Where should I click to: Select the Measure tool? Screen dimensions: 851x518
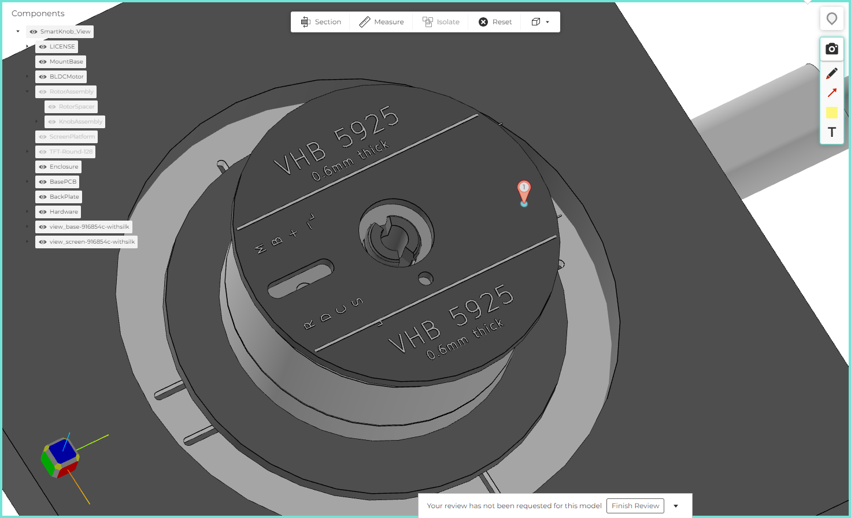tap(382, 22)
